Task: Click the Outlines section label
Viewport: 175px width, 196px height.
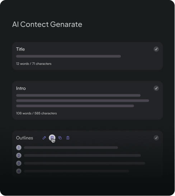Action: coord(25,138)
